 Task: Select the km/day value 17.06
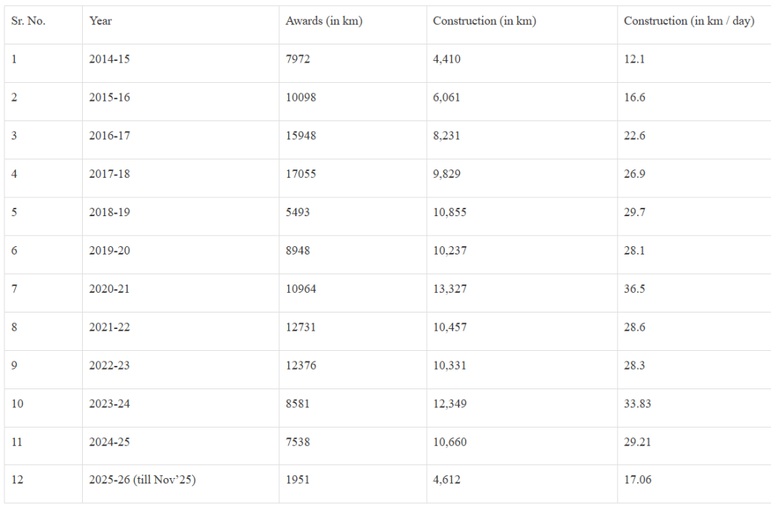coord(638,480)
